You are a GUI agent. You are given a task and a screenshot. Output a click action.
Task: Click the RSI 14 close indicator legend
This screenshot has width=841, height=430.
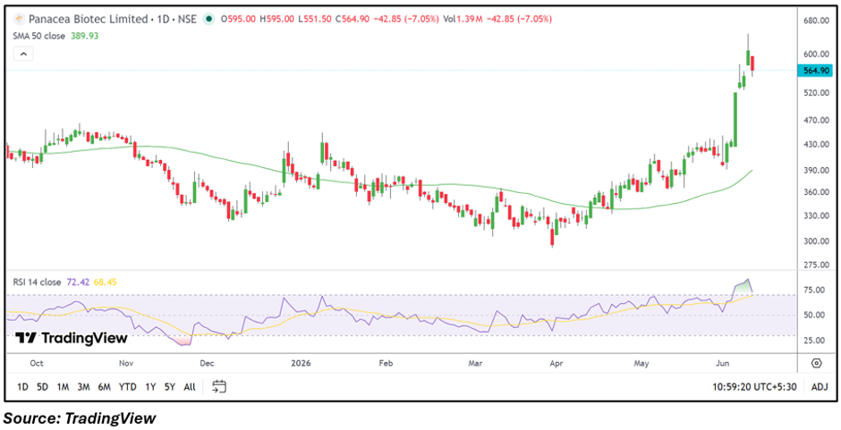[38, 281]
